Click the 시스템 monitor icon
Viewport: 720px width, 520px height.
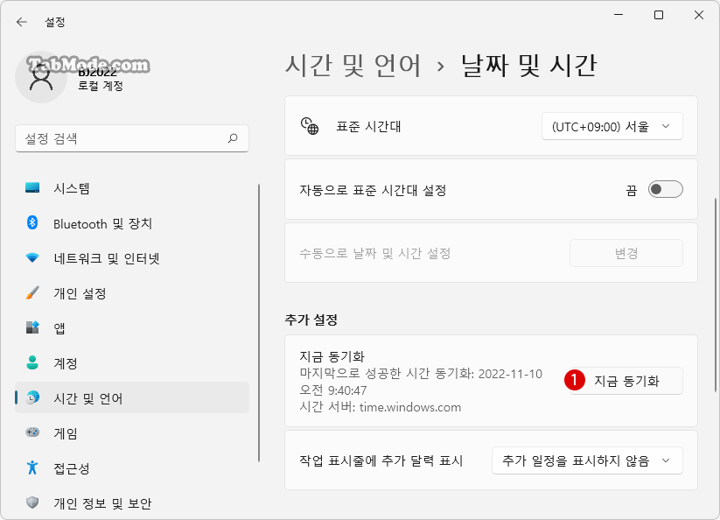tap(32, 188)
